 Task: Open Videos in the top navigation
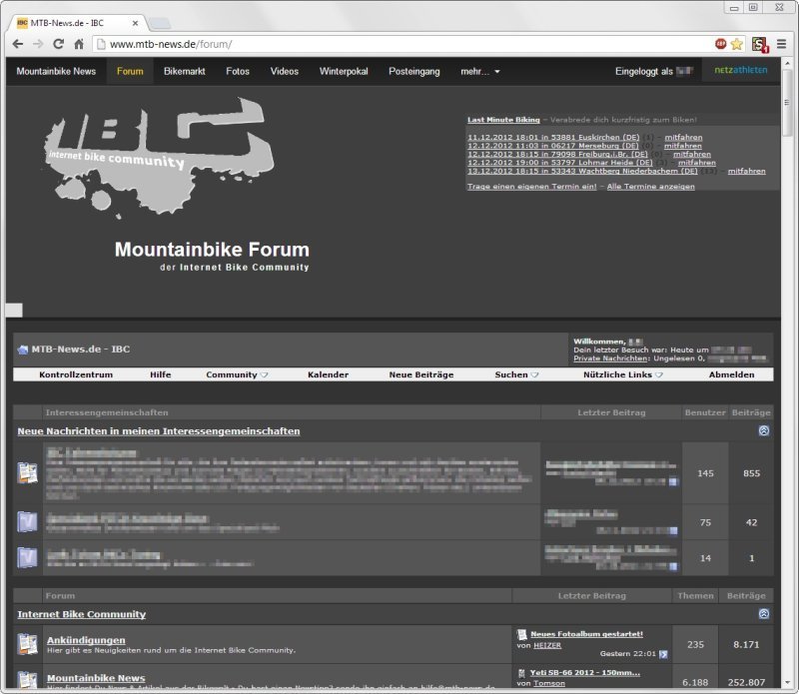pyautogui.click(x=285, y=71)
